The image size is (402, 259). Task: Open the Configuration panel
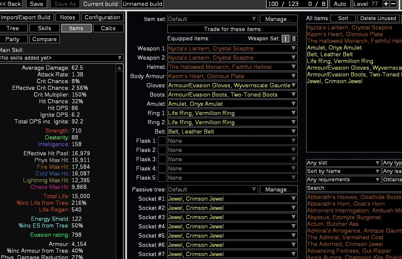click(x=103, y=17)
